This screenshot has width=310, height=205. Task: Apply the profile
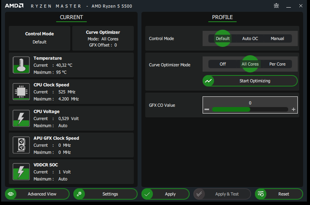165,194
